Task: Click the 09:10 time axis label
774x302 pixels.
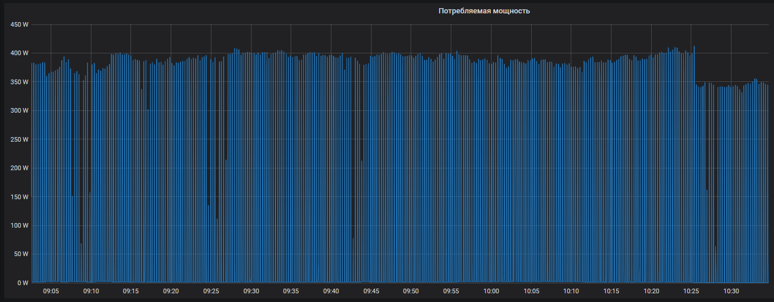Action: coord(91,291)
